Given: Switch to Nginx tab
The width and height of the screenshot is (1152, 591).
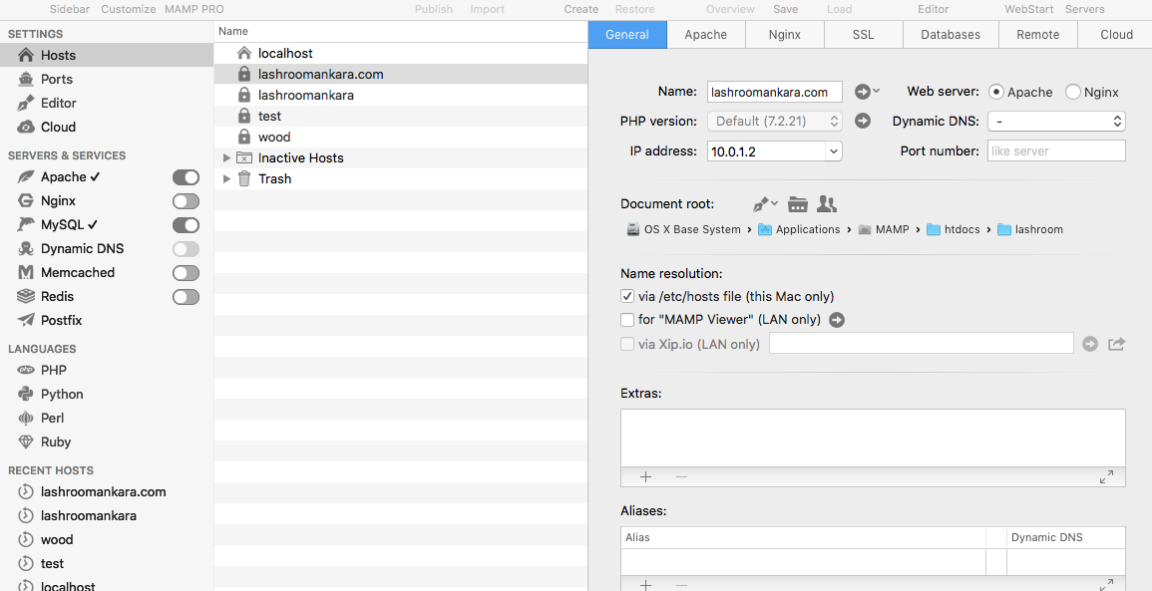Looking at the screenshot, I should coord(785,35).
